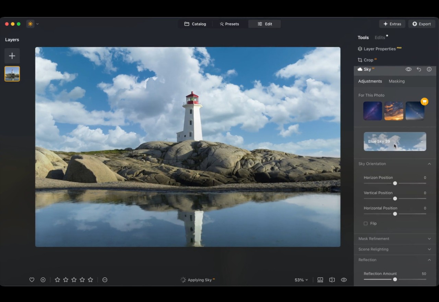The height and width of the screenshot is (302, 439).
Task: Click the Horizon Position slider handle
Action: click(395, 184)
